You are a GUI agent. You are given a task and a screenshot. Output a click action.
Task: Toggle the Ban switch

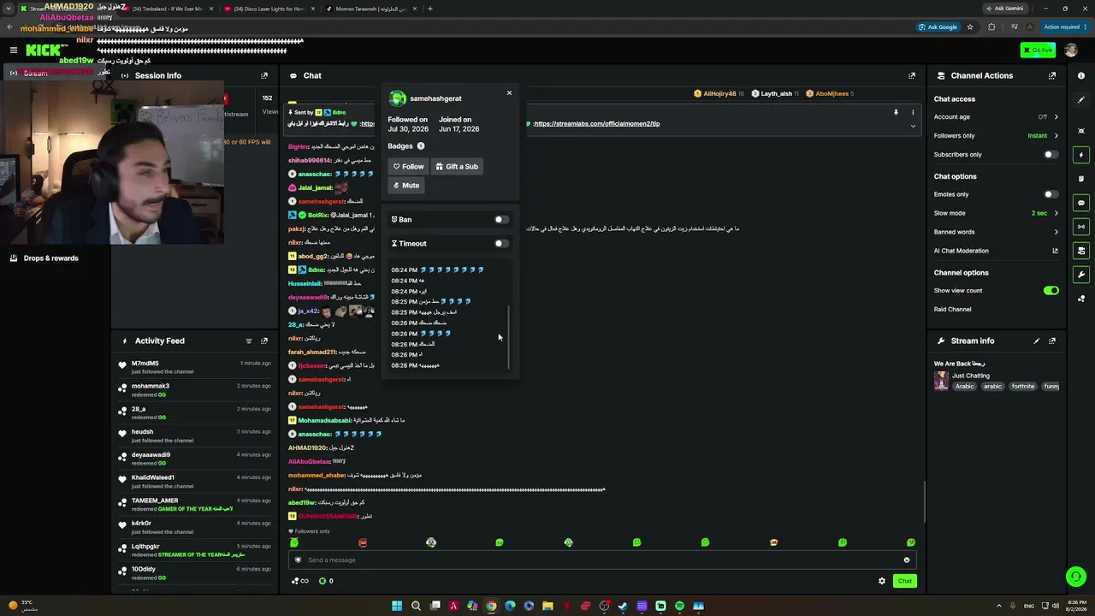501,220
